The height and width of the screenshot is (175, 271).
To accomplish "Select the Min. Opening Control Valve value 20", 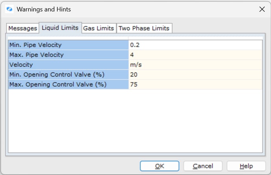I will click(195, 75).
